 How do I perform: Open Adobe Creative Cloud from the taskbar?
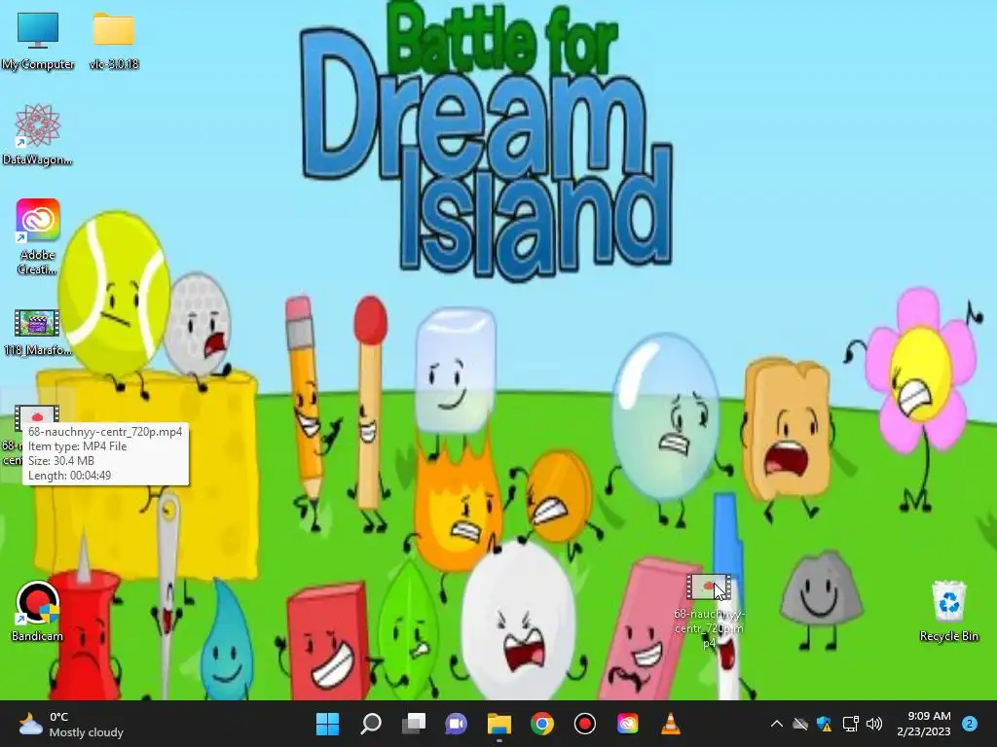coord(627,724)
